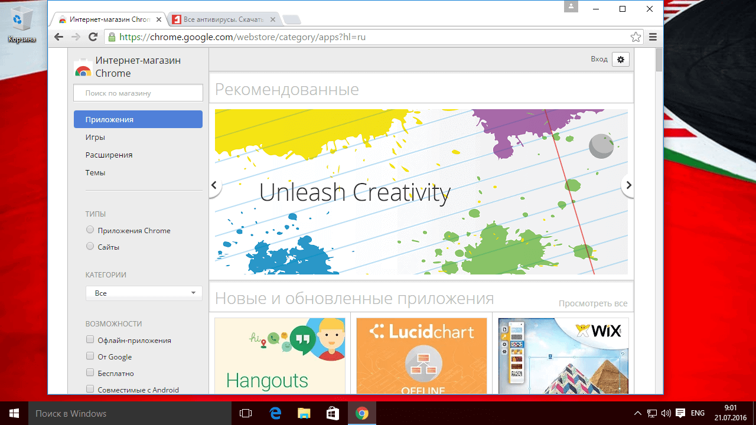The image size is (756, 425).
Task: Advance the carousel with the right arrow
Action: [628, 185]
